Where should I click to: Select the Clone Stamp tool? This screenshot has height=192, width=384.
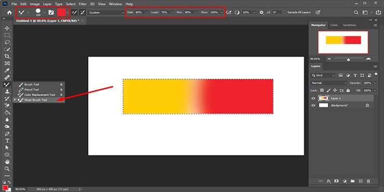(x=7, y=91)
